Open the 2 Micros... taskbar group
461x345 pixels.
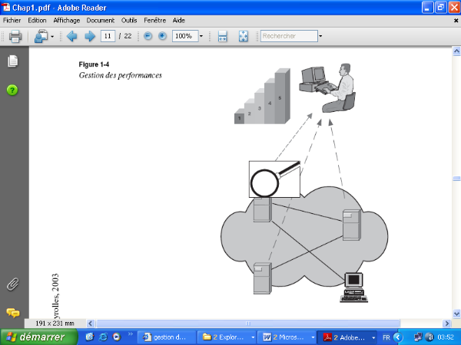(x=287, y=337)
